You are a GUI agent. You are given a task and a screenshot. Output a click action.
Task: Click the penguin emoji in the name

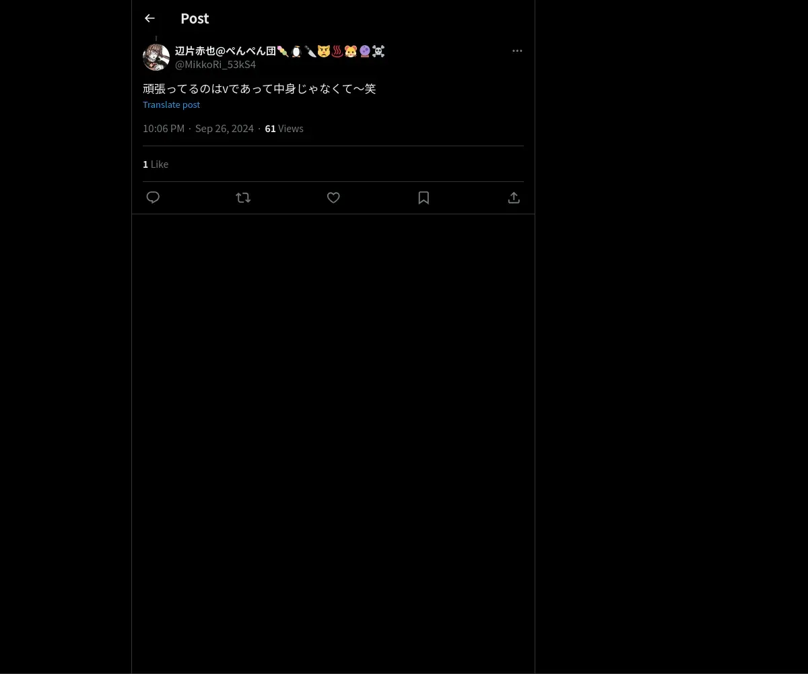(x=296, y=51)
